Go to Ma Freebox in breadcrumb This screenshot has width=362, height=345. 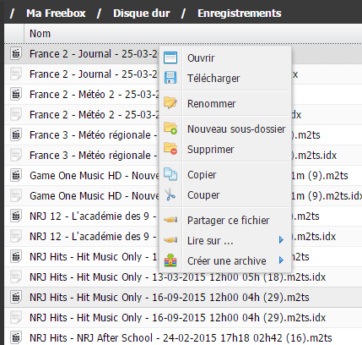(56, 14)
